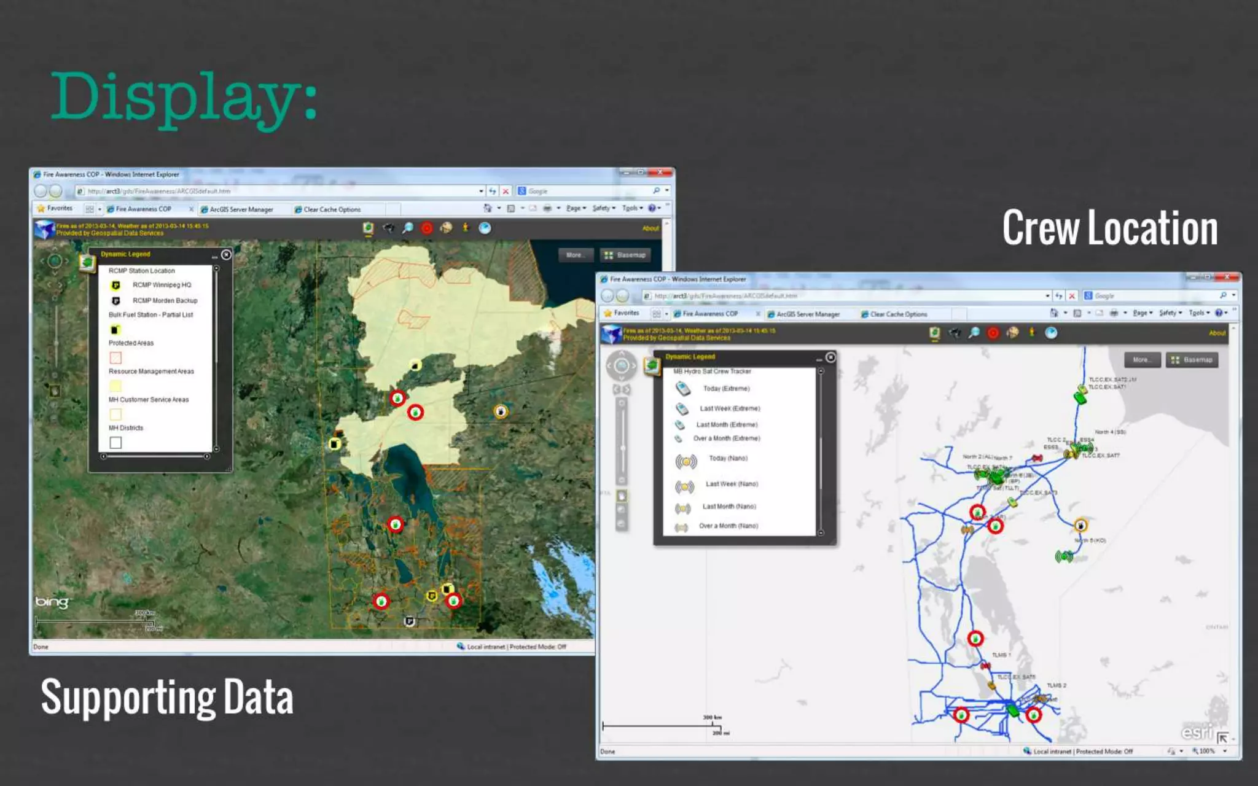Click the Protected Areas red hatched legend swatch

[x=115, y=357]
